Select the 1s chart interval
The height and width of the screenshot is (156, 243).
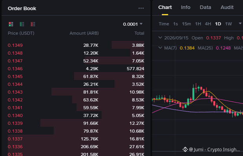coord(176,24)
